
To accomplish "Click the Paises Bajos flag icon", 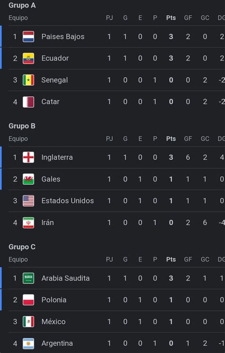I will pos(28,36).
